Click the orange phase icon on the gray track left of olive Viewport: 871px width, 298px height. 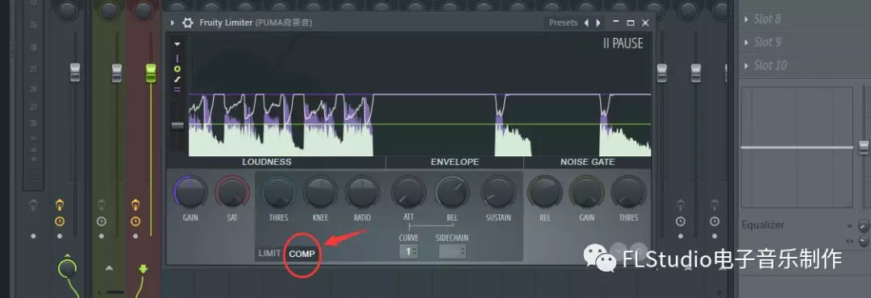[x=60, y=205]
